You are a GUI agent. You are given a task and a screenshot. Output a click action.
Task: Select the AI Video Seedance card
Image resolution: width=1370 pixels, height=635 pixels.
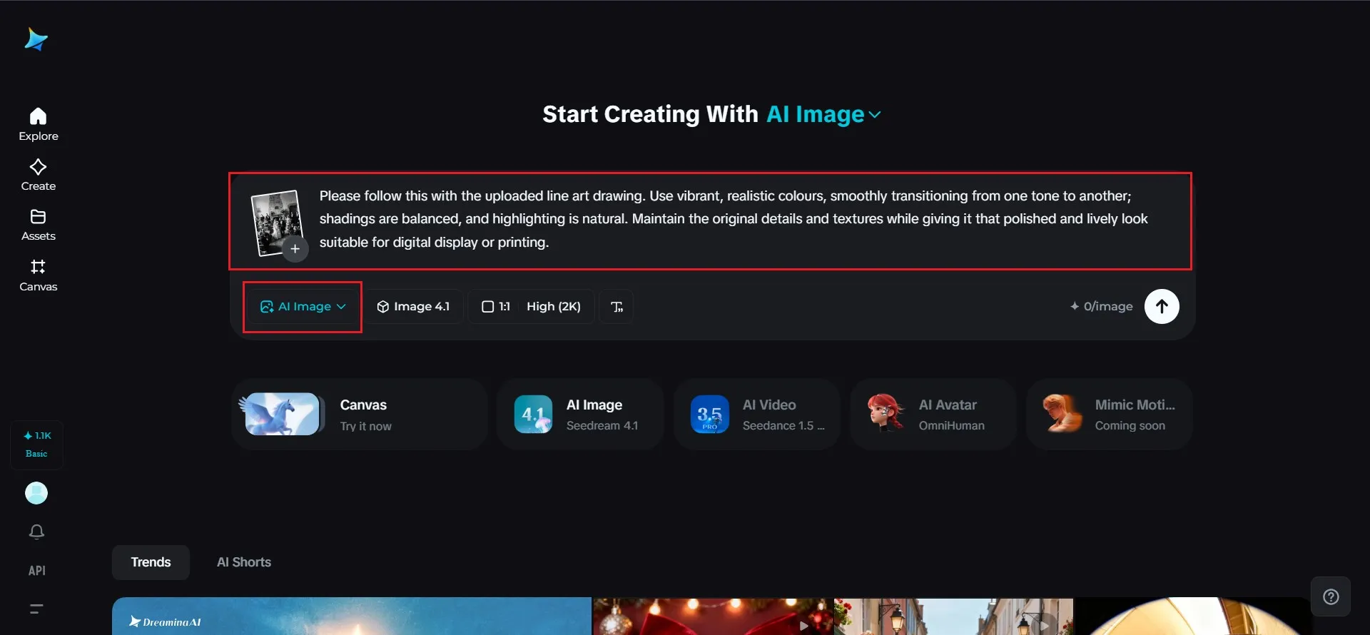pyautogui.click(x=757, y=415)
